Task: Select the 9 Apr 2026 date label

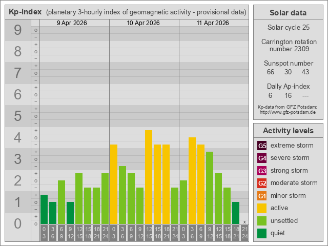Action: coord(74,23)
